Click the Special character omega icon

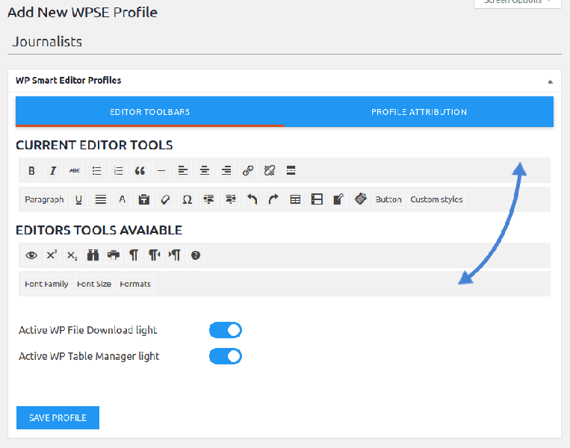click(x=188, y=199)
